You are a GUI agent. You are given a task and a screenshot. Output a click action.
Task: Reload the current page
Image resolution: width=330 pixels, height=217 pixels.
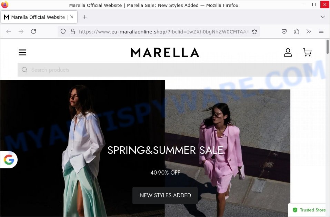coord(33,32)
